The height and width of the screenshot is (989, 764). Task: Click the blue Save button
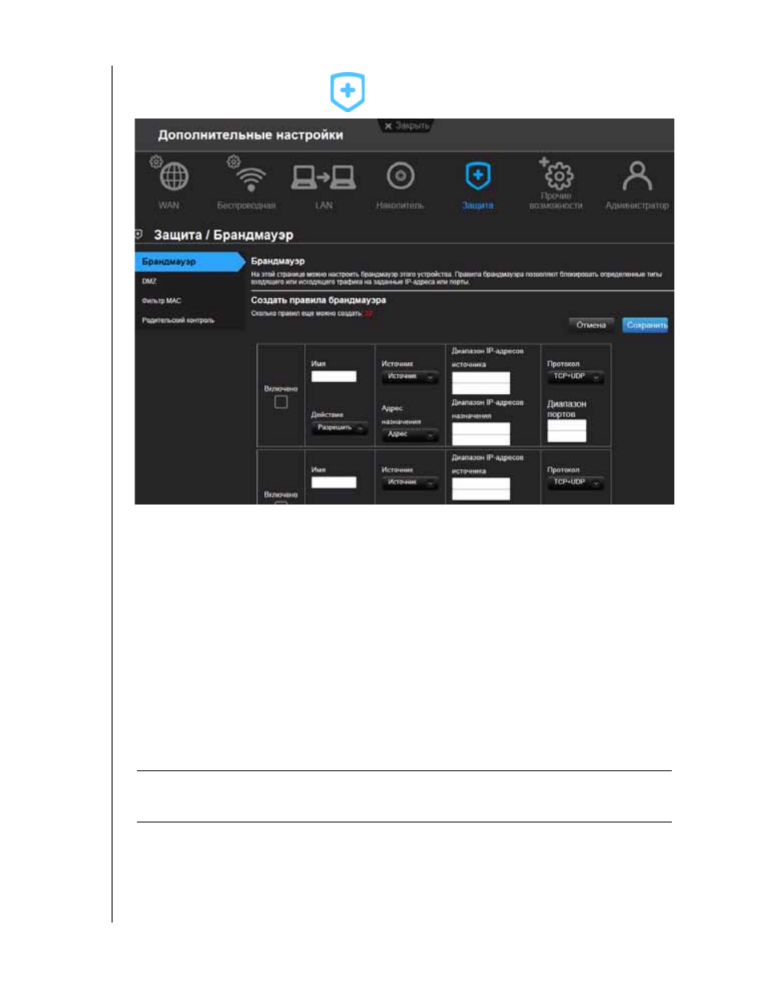click(x=646, y=325)
